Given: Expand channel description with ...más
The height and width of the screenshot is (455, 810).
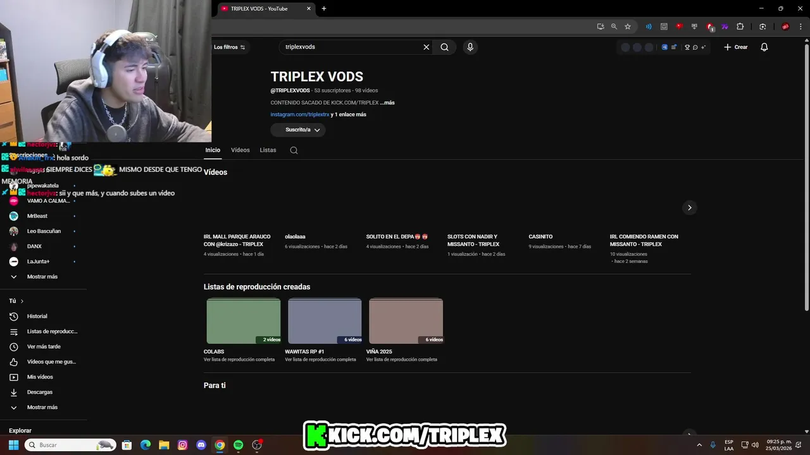Looking at the screenshot, I should 387,102.
